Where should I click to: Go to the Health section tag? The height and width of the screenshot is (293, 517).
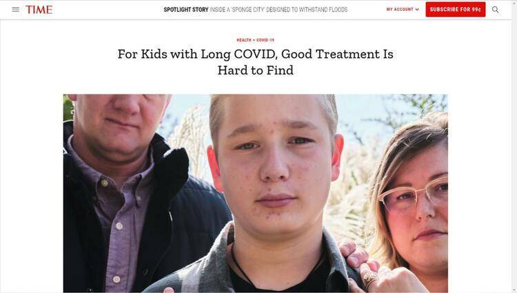pos(244,40)
